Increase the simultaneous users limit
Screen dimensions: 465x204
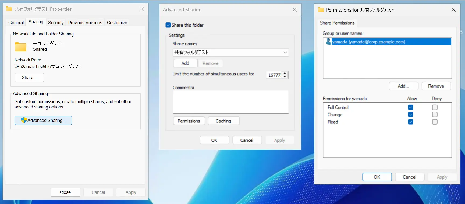[285, 73]
